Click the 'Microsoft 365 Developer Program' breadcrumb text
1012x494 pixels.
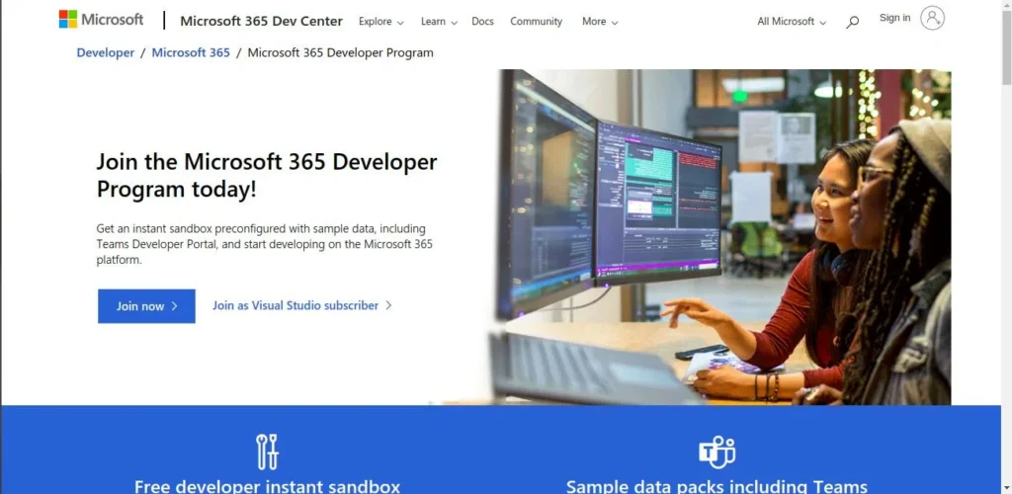click(340, 53)
